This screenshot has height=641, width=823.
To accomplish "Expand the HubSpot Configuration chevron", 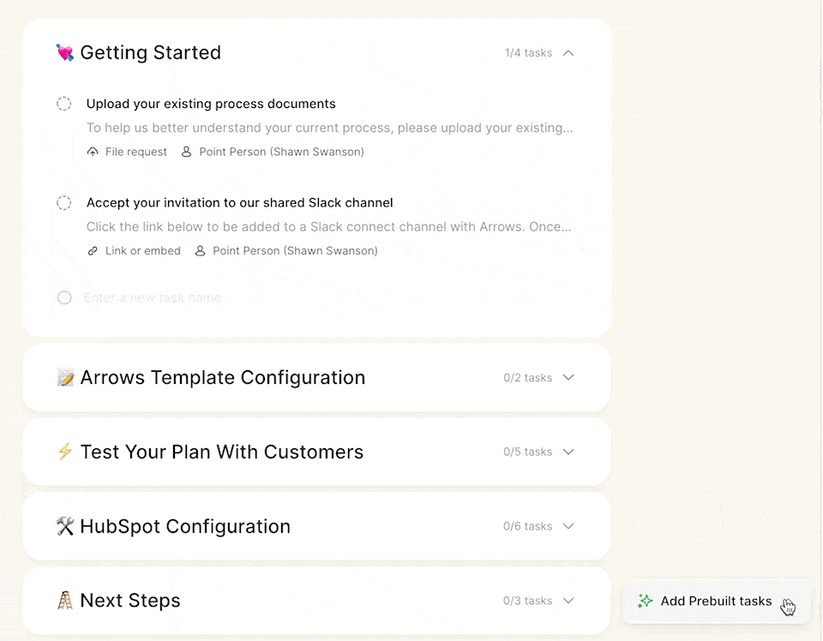I will point(568,526).
